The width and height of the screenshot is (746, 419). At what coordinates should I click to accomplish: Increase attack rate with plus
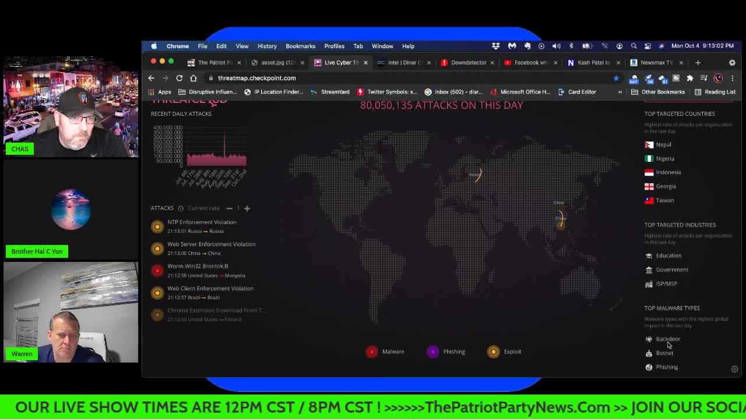tap(247, 208)
